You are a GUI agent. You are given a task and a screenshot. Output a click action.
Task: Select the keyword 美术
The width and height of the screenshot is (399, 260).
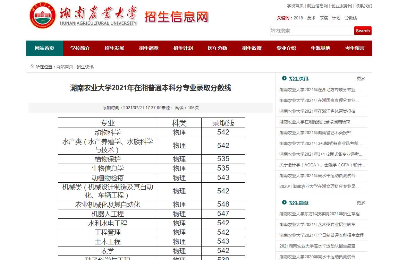[311, 18]
